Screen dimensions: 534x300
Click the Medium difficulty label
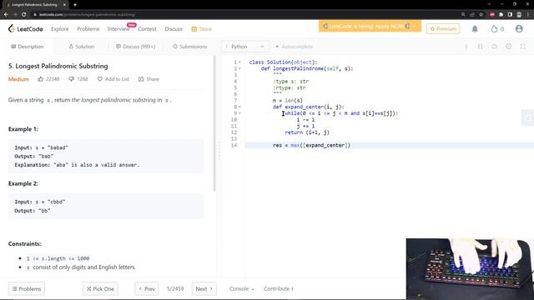[18, 79]
